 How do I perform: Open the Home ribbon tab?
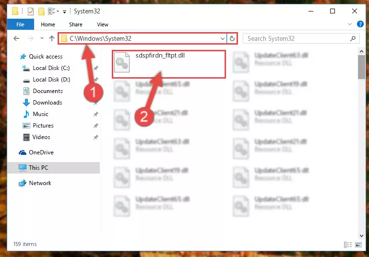coord(48,24)
